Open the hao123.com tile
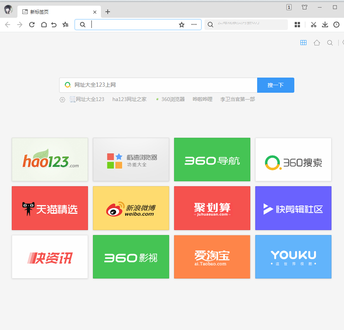 50,159
